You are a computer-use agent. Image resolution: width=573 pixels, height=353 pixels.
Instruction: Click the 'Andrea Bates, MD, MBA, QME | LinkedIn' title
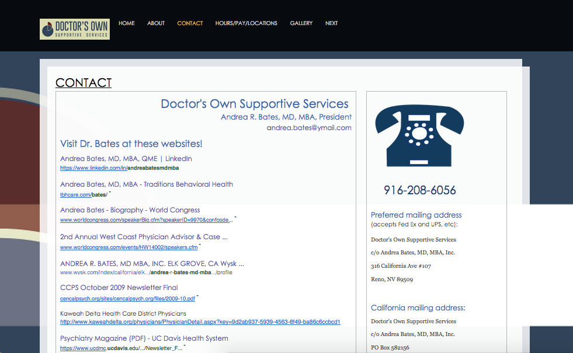[x=126, y=159]
